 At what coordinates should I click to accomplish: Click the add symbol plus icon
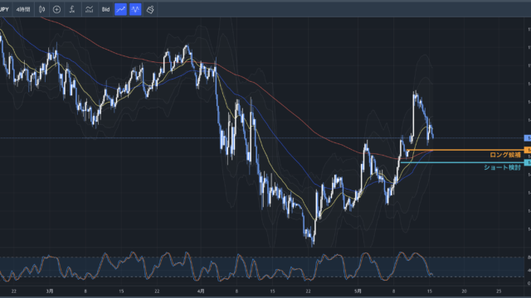(56, 9)
